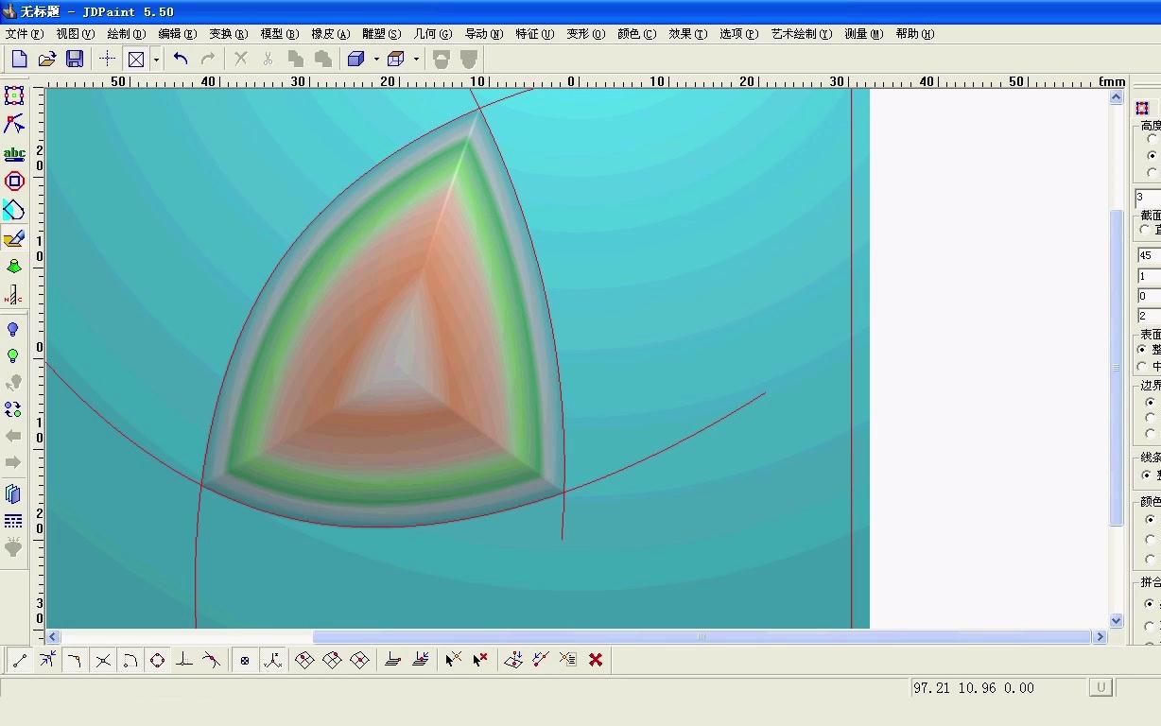Open the 艺术绘制(Y) menu

pos(801,33)
